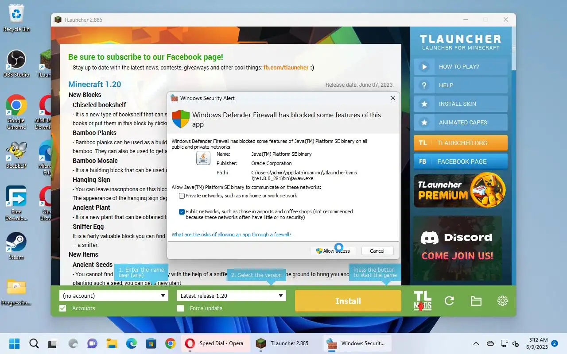Click the volume tray icon

click(x=516, y=343)
